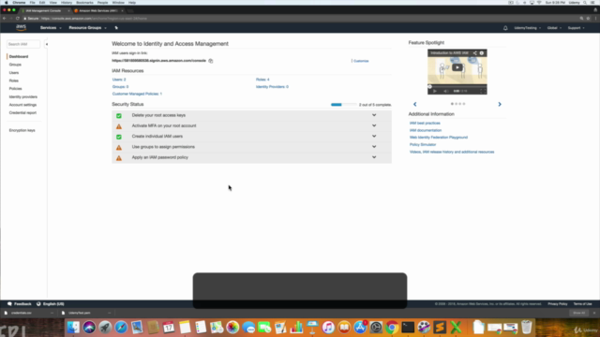Open the Chrome three-dot menu
Image resolution: width=600 pixels, height=337 pixels.
(595, 19)
